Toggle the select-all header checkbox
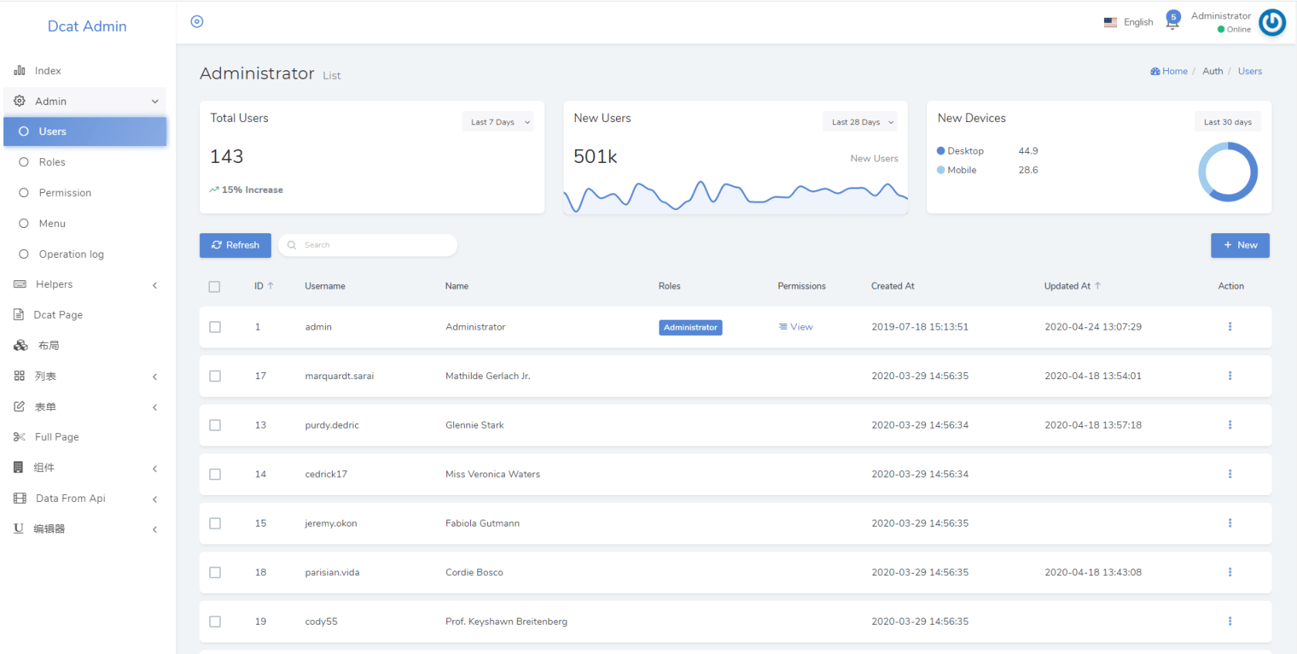This screenshot has width=1297, height=654. pos(215,286)
